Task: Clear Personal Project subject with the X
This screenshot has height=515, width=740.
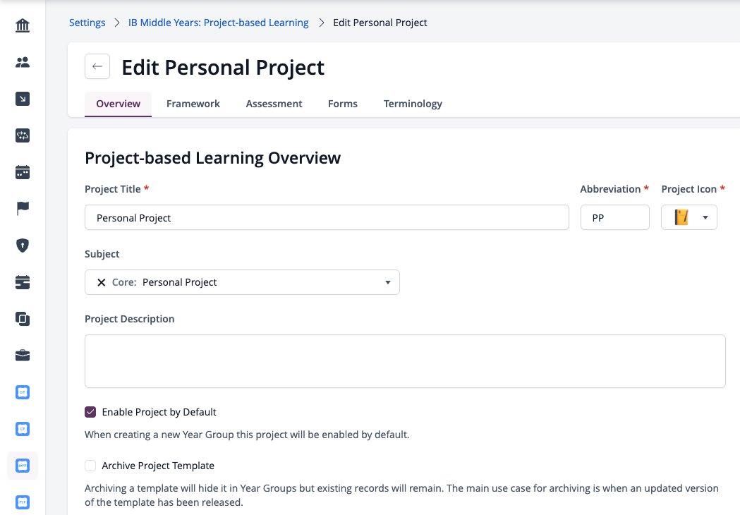Action: (101, 282)
